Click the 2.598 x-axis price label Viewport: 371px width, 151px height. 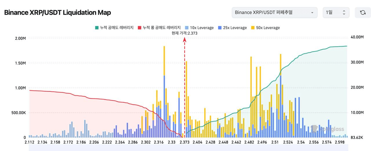pyautogui.click(x=339, y=142)
